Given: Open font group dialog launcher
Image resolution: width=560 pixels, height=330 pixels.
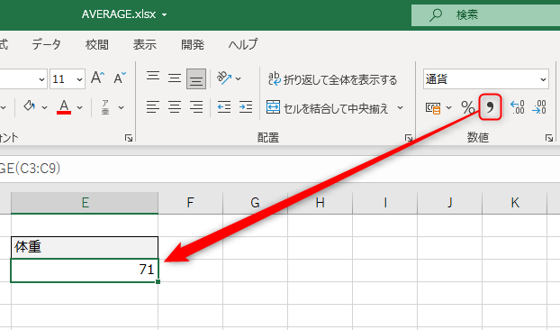Looking at the screenshot, I should (129, 138).
